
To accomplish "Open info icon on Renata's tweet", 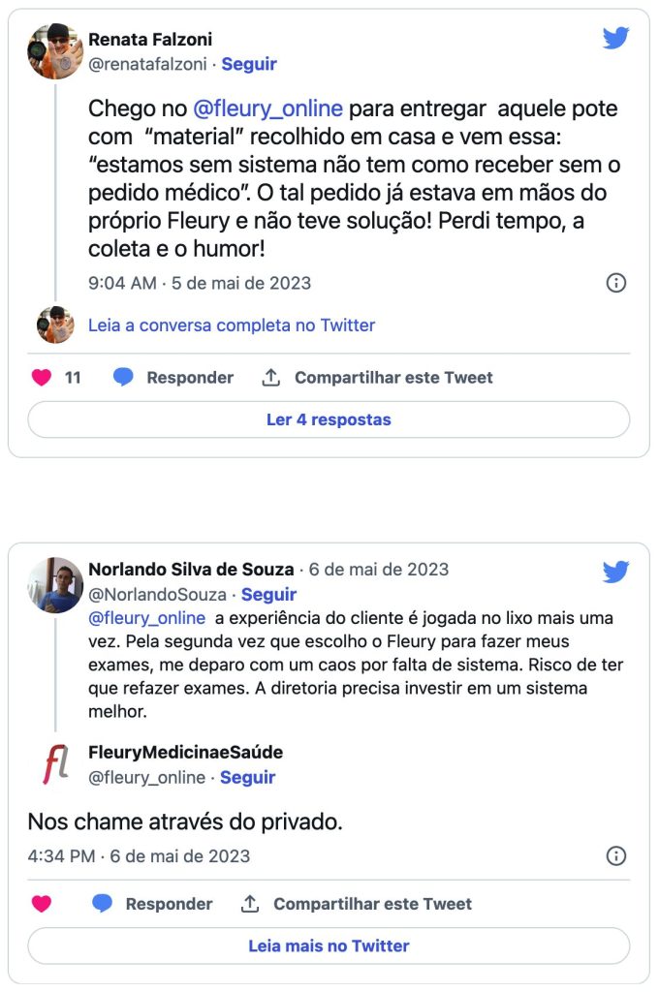I will [615, 283].
